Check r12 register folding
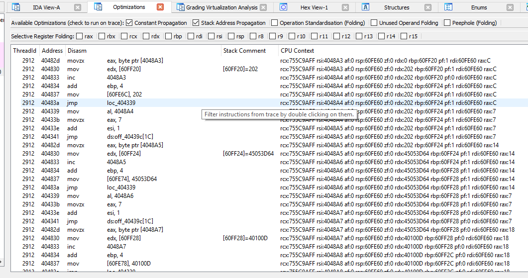 click(337, 36)
